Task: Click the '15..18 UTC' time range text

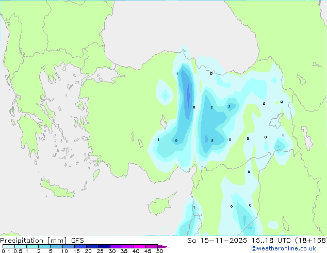Action: click(271, 241)
